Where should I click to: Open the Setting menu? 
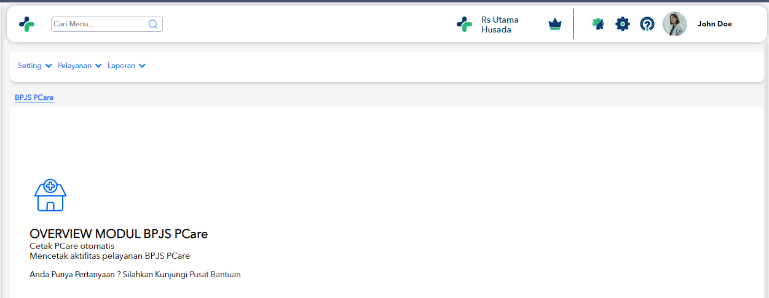point(30,66)
